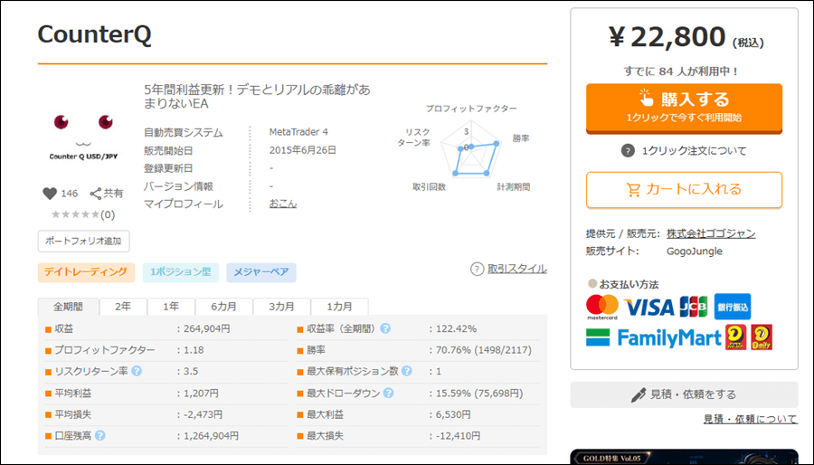The height and width of the screenshot is (465, 814).
Task: Click the すでに 84 人が利用中! text
Action: pyautogui.click(x=682, y=71)
